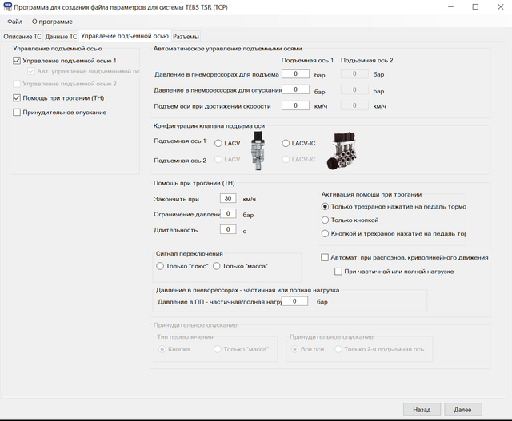Select 'Только "плюс"' switching signal
The width and height of the screenshot is (512, 421).
click(x=161, y=266)
